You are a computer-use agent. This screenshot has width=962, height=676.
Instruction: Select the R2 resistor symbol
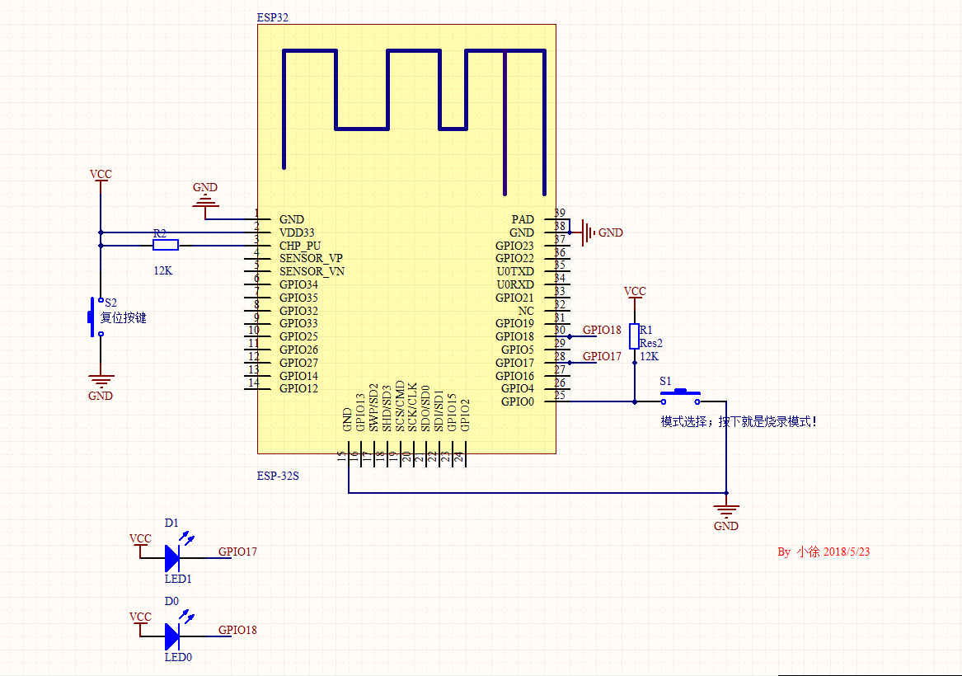click(x=166, y=246)
